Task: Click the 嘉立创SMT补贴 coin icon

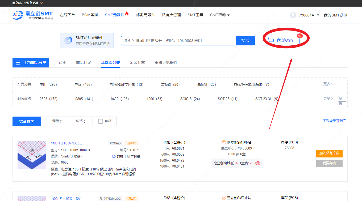Action: (224, 142)
